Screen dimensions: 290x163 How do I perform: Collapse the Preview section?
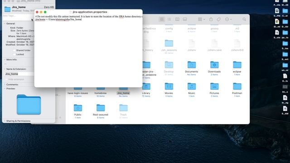point(5,89)
